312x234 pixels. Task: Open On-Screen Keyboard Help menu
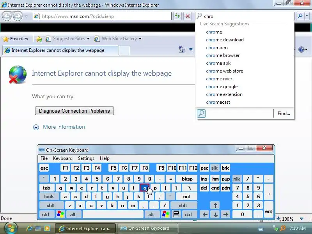point(105,158)
